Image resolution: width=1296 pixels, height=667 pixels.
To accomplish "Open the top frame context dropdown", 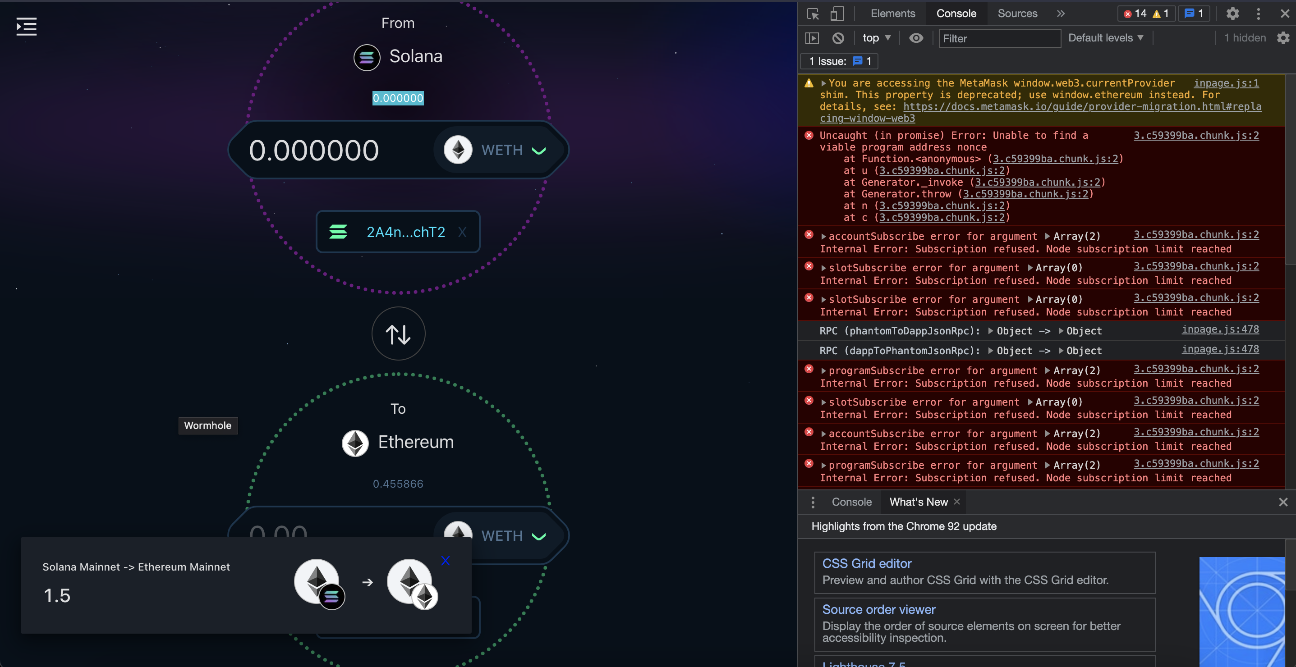I will click(876, 38).
